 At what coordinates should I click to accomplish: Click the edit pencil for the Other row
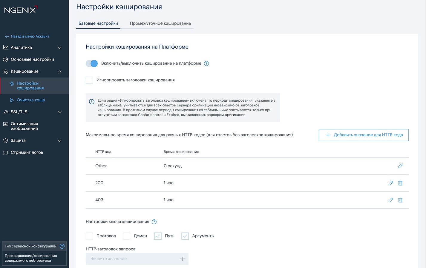click(400, 166)
